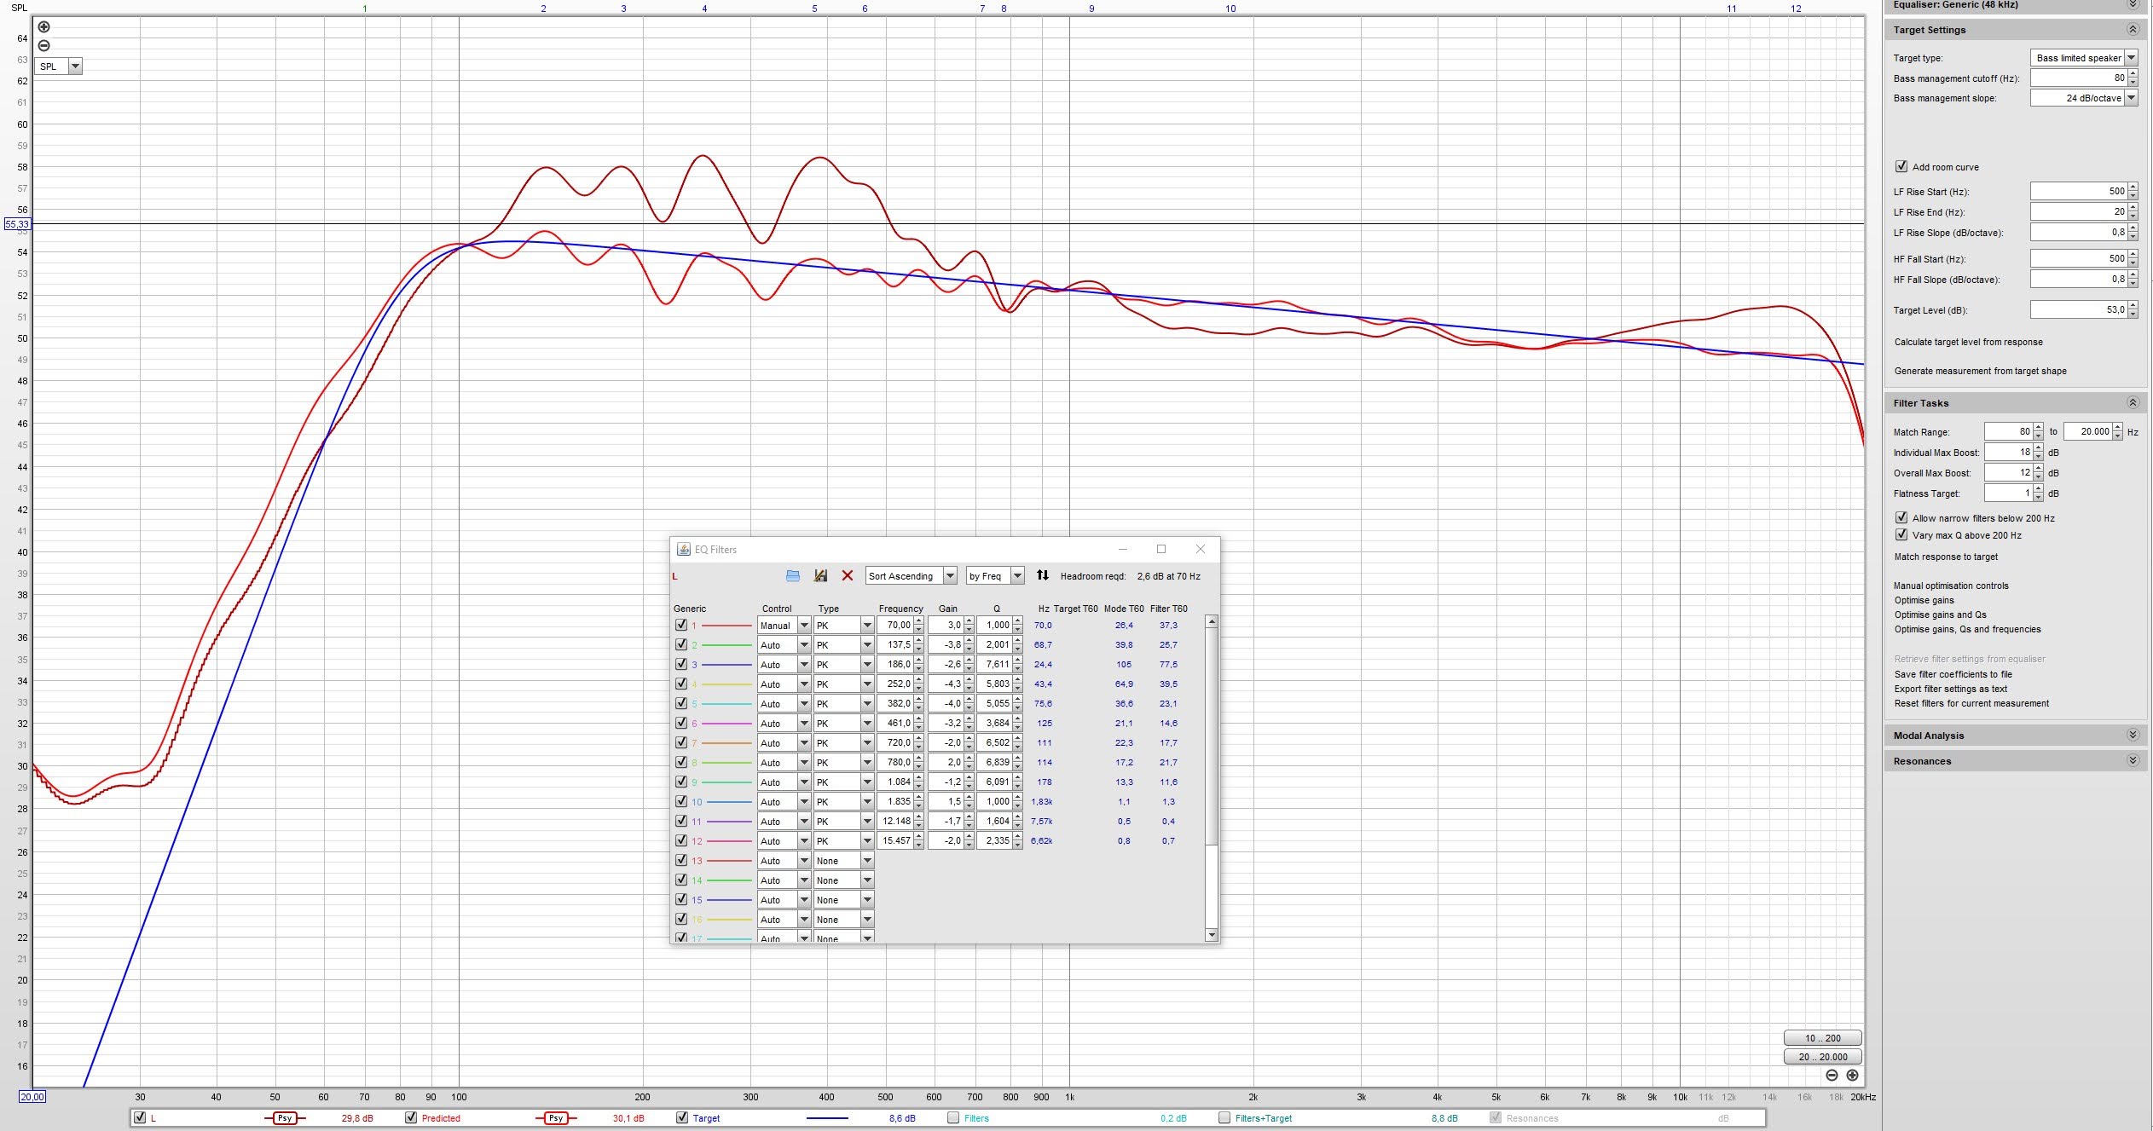The image size is (2153, 1131).
Task: Click the Bass management cutoff field
Action: click(x=2078, y=78)
